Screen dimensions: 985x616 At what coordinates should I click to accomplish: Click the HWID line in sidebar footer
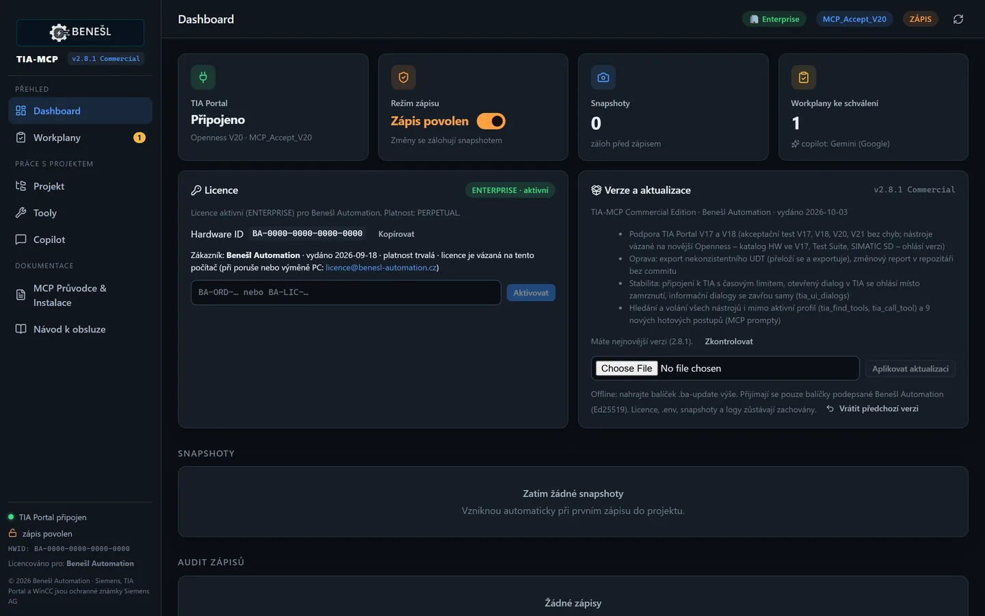[69, 549]
